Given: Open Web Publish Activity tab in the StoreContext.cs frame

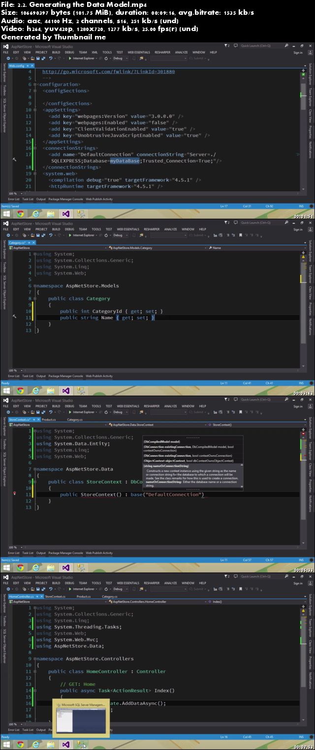Looking at the screenshot, I should (x=99, y=553).
